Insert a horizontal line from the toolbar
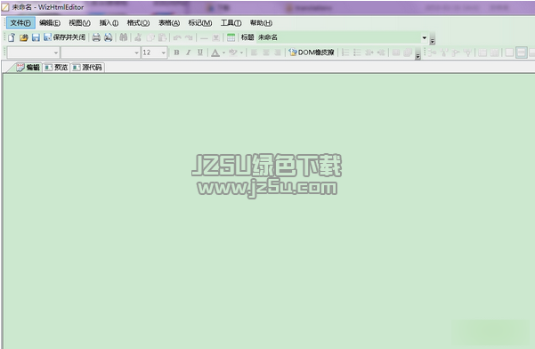Screen dimensions: 535x349 204,37
